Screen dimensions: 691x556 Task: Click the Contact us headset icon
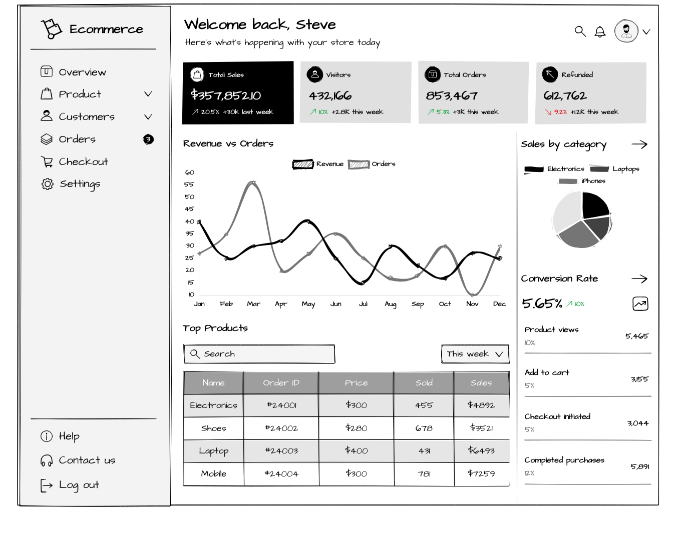point(46,460)
